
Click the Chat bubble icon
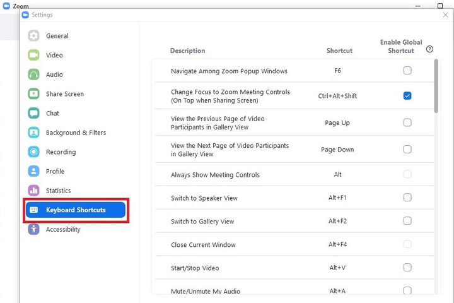pos(33,113)
